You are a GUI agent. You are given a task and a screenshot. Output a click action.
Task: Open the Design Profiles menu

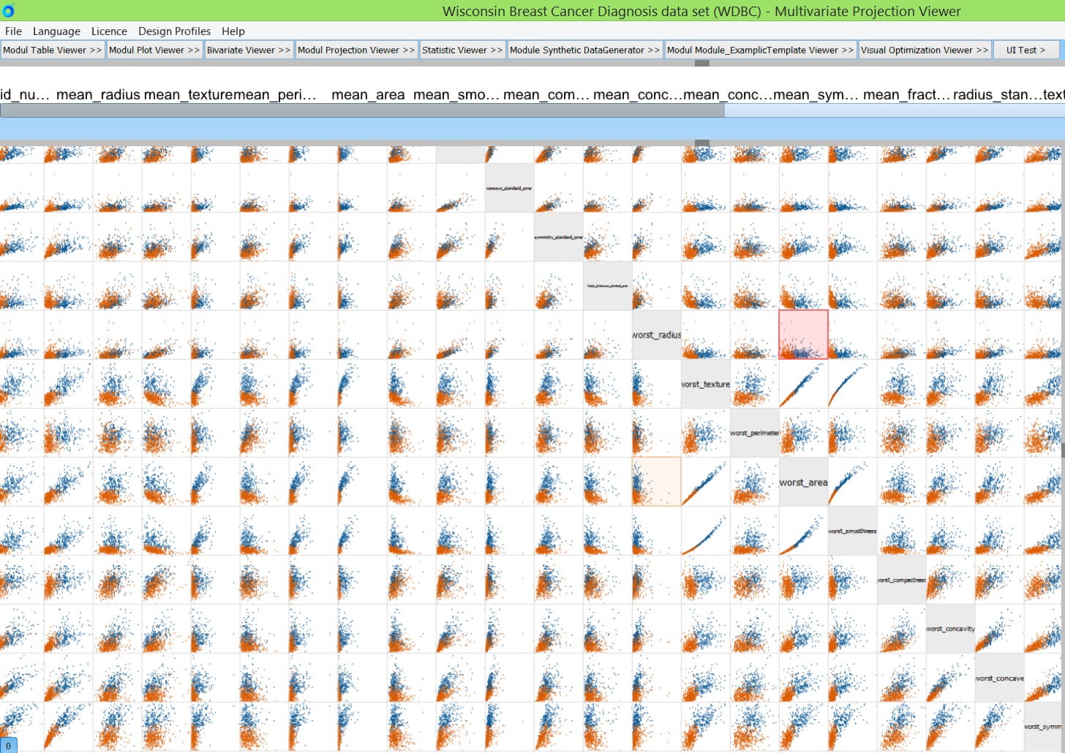click(x=174, y=31)
